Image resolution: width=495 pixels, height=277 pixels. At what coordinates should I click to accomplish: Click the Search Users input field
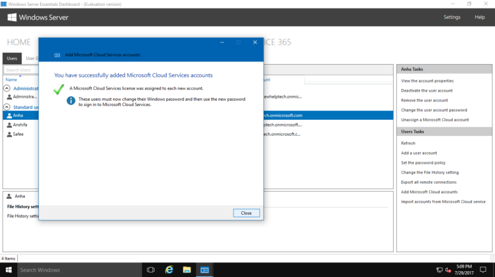tap(21, 70)
